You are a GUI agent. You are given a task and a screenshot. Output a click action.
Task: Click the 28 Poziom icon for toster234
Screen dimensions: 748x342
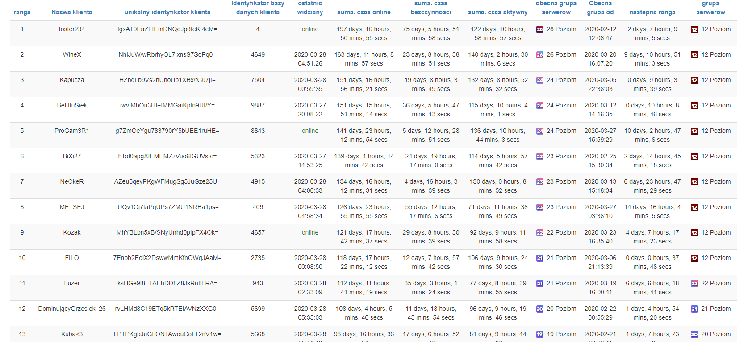pyautogui.click(x=540, y=29)
